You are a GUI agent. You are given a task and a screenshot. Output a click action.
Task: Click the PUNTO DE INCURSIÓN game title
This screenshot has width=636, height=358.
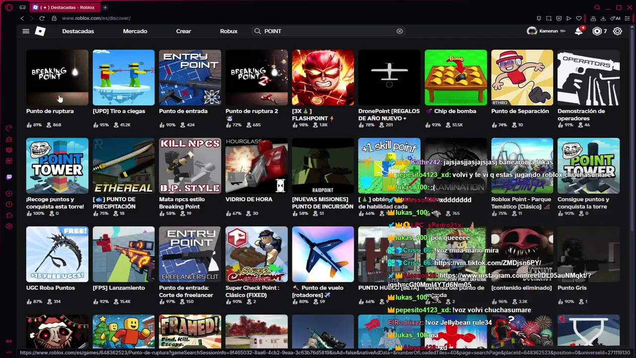coord(322,203)
